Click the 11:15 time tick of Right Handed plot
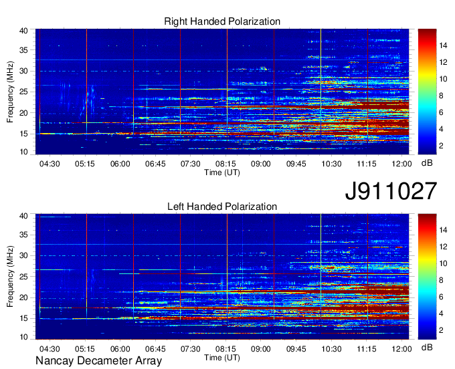This screenshot has height=369, width=455. [367, 164]
